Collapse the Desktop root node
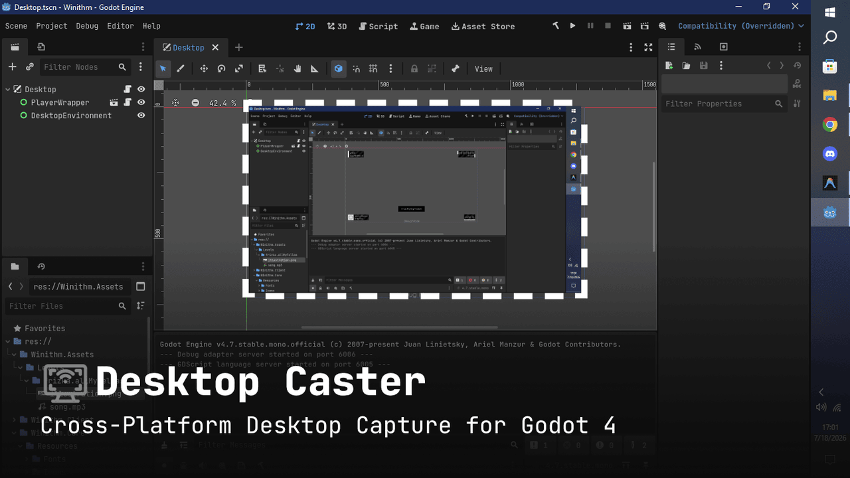Image resolution: width=850 pixels, height=478 pixels. [x=8, y=89]
